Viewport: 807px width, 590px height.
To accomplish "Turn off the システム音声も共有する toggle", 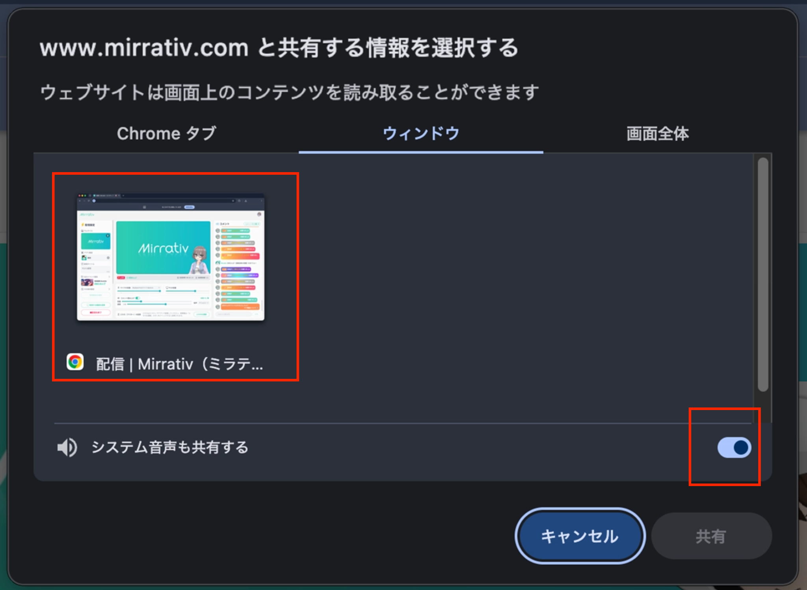I will [734, 447].
